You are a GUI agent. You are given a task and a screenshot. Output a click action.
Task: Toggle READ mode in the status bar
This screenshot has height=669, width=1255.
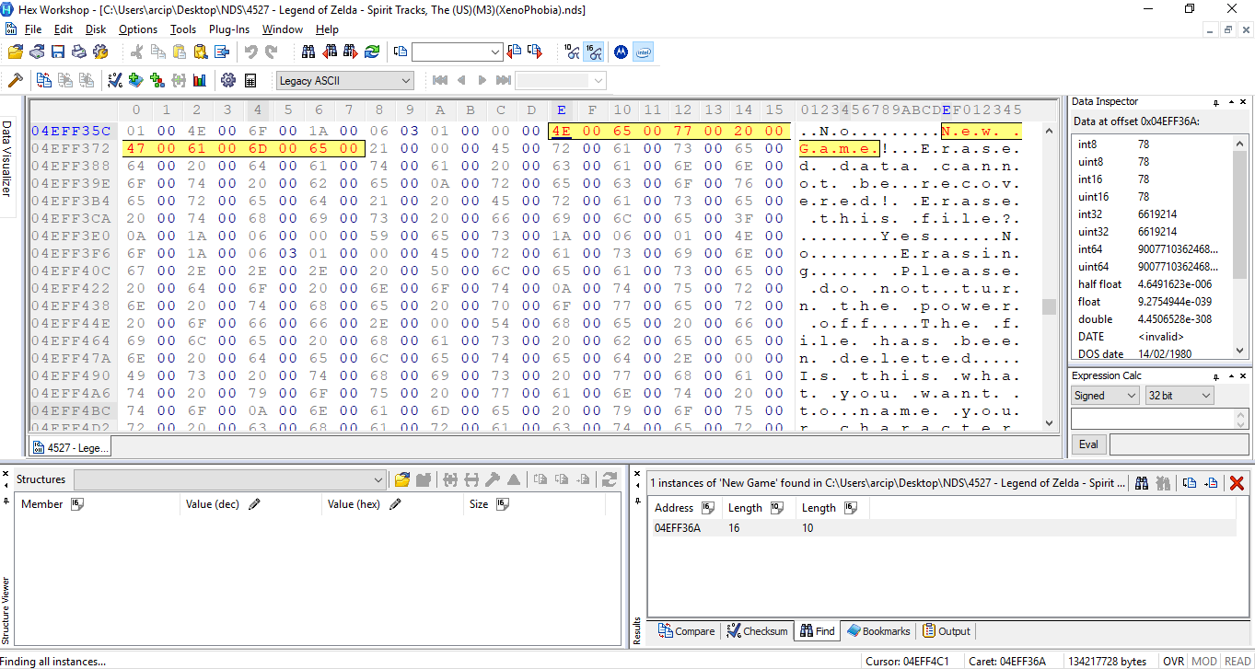1237,660
